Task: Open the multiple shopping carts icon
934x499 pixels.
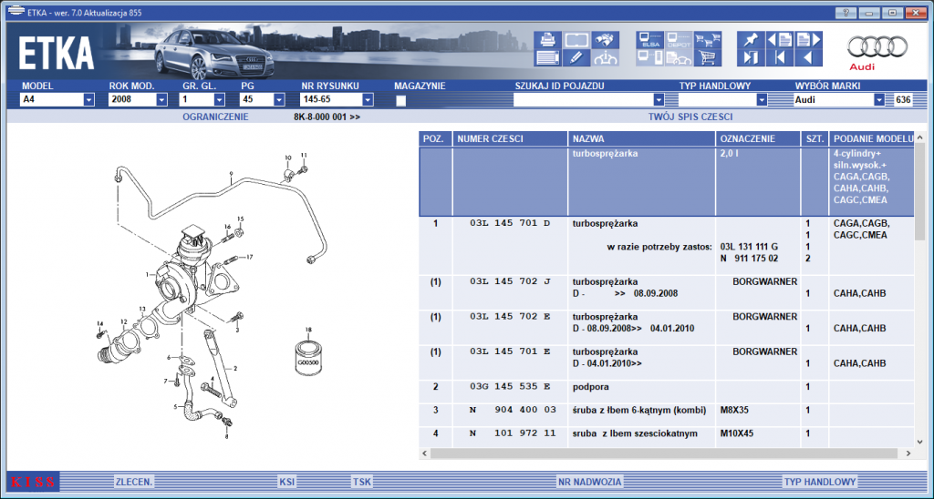Action: 708,40
